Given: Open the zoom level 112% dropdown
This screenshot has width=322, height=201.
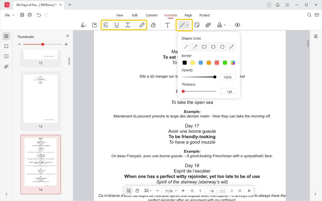Looking at the screenshot, I should coord(170,191).
